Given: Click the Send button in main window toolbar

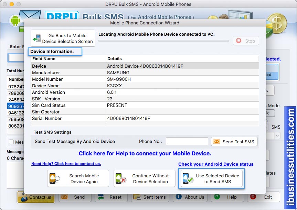Looking at the screenshot, I should [75, 197].
